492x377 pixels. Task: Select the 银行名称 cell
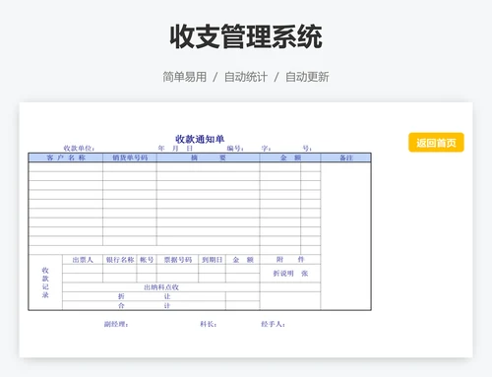pyautogui.click(x=120, y=260)
